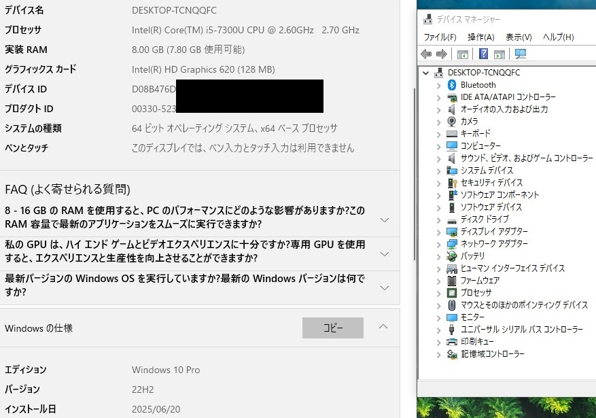The image size is (596, 418).
Task: Click the オーディオの入力および出力 speaker icon
Action: [451, 109]
